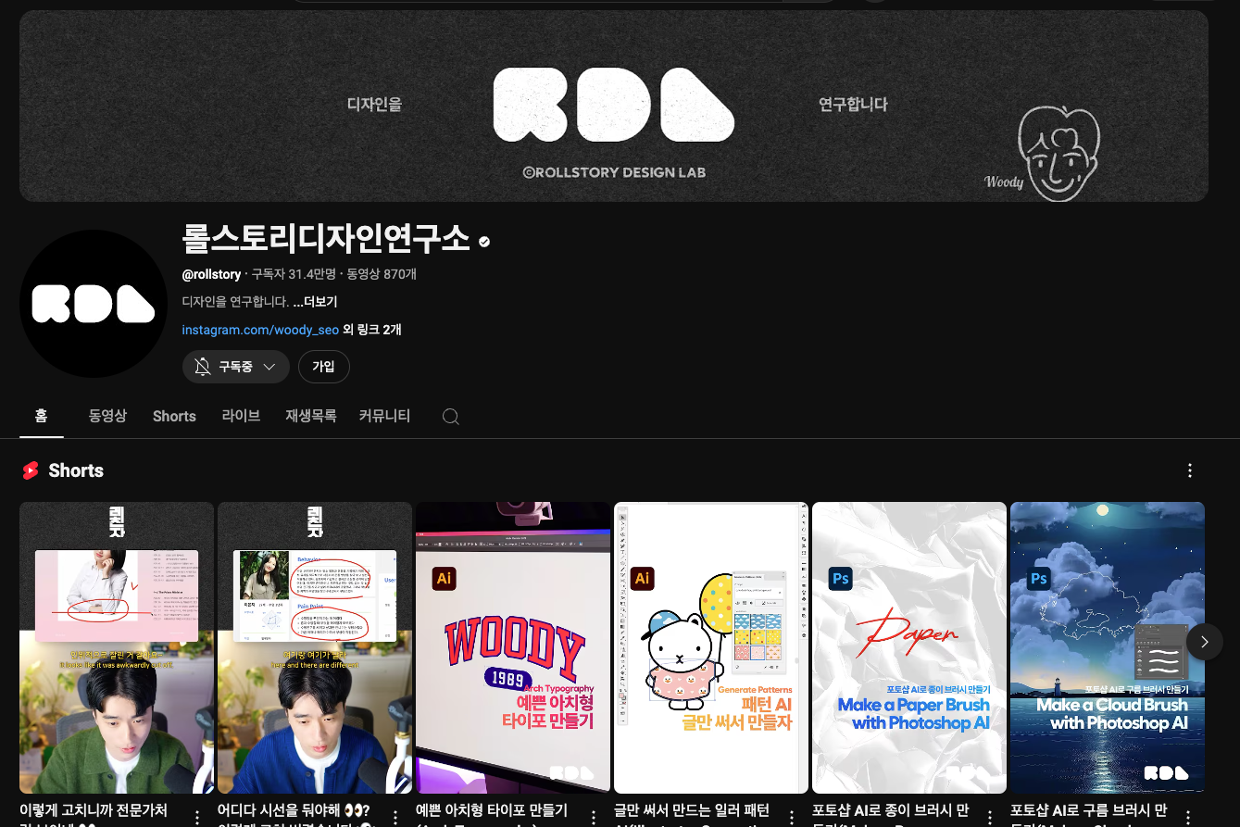Screen dimensions: 1240x827
Task: Open the short with the green sweater man
Action: [x=117, y=647]
